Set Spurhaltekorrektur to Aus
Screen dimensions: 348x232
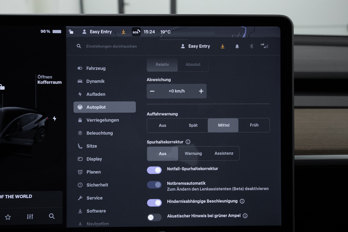click(162, 153)
